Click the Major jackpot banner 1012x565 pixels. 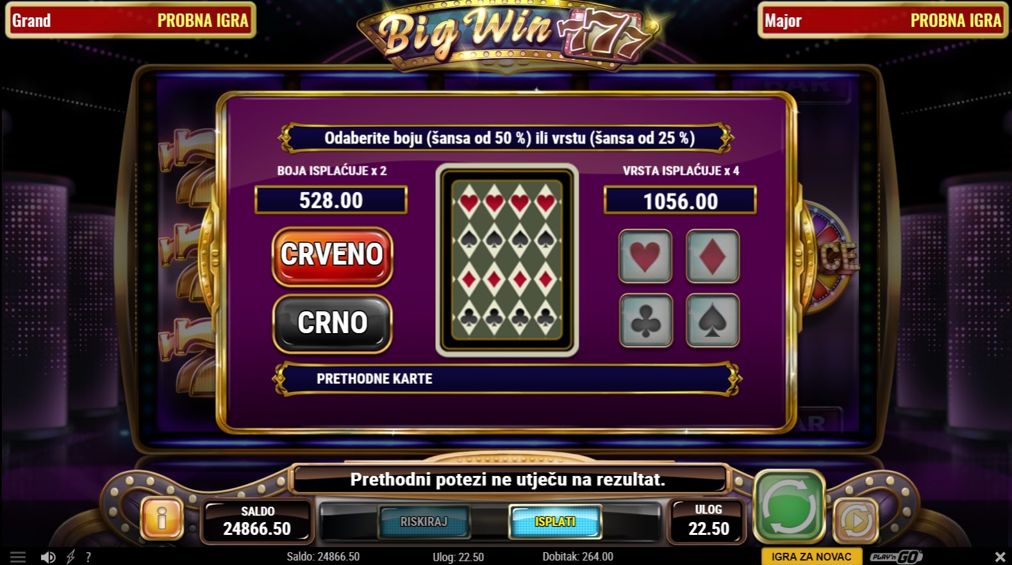coord(883,20)
